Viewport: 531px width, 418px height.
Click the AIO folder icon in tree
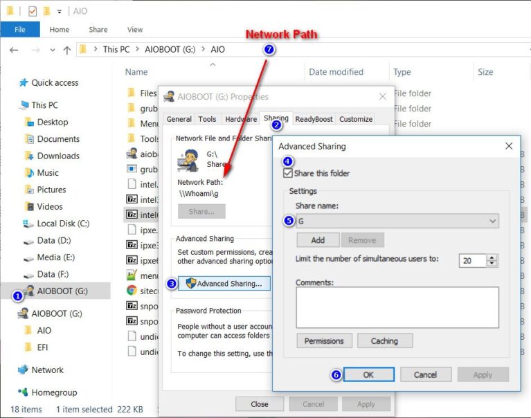(x=28, y=330)
